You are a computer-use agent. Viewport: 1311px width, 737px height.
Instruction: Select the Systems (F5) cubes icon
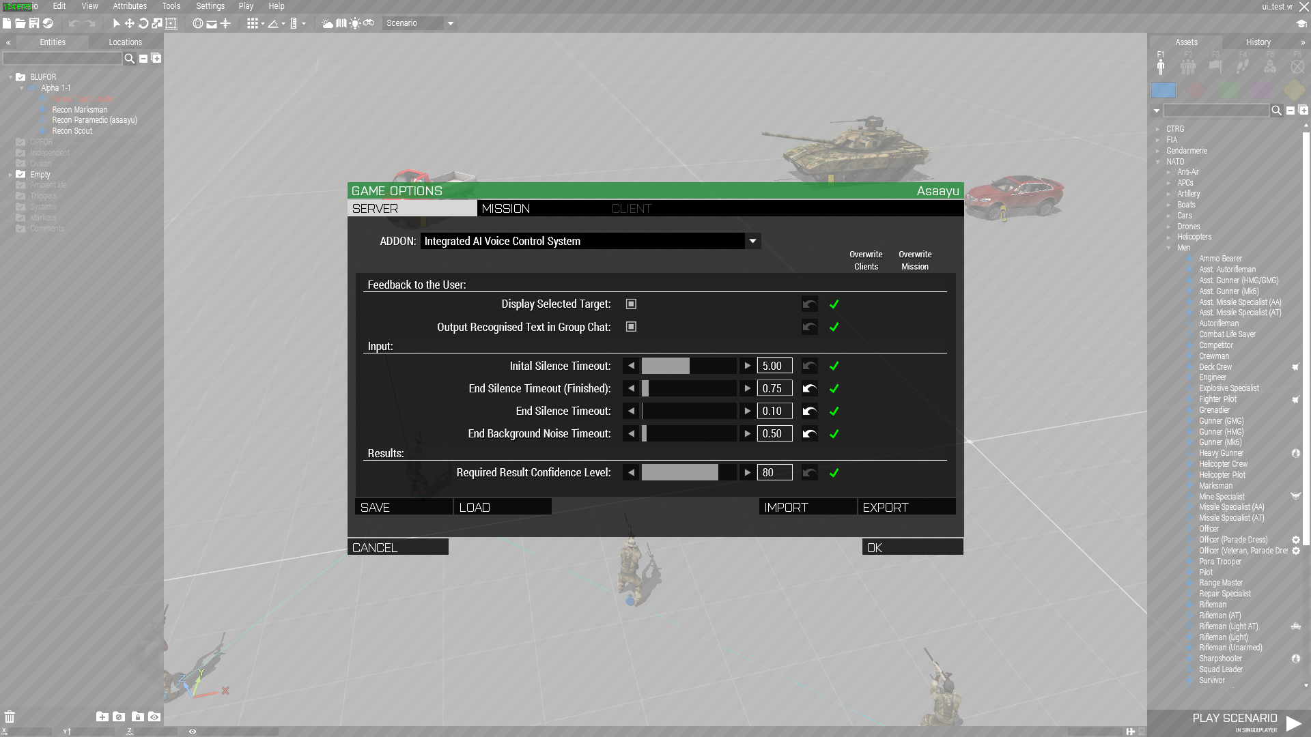(x=1270, y=66)
